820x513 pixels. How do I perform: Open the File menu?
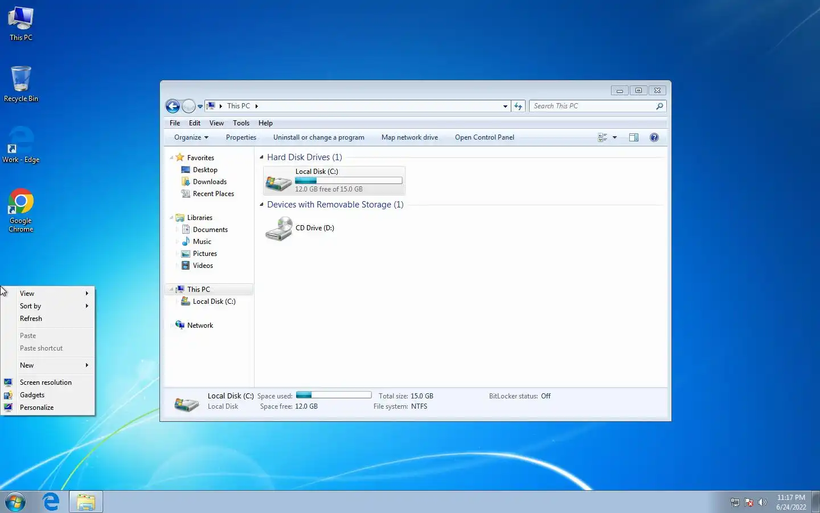tap(175, 123)
